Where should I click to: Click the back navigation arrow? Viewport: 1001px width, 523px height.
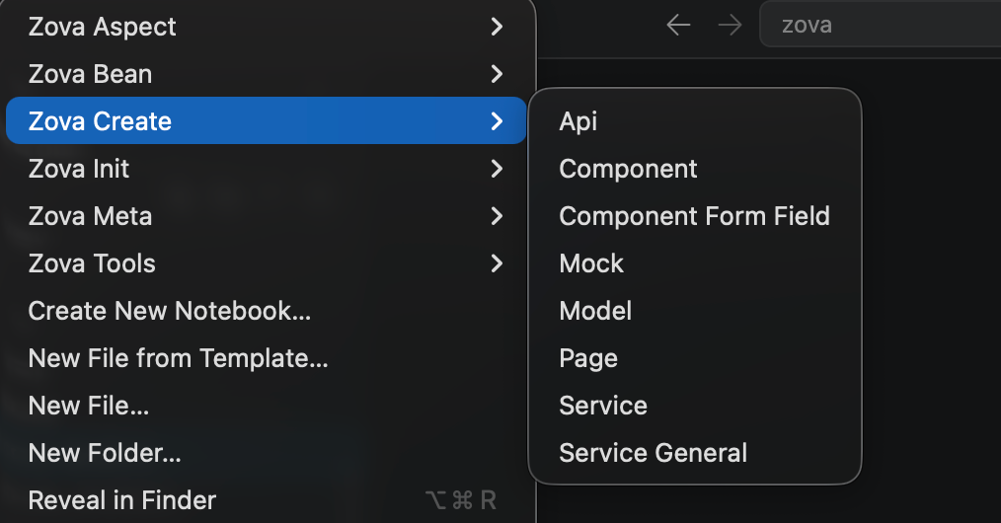tap(678, 26)
